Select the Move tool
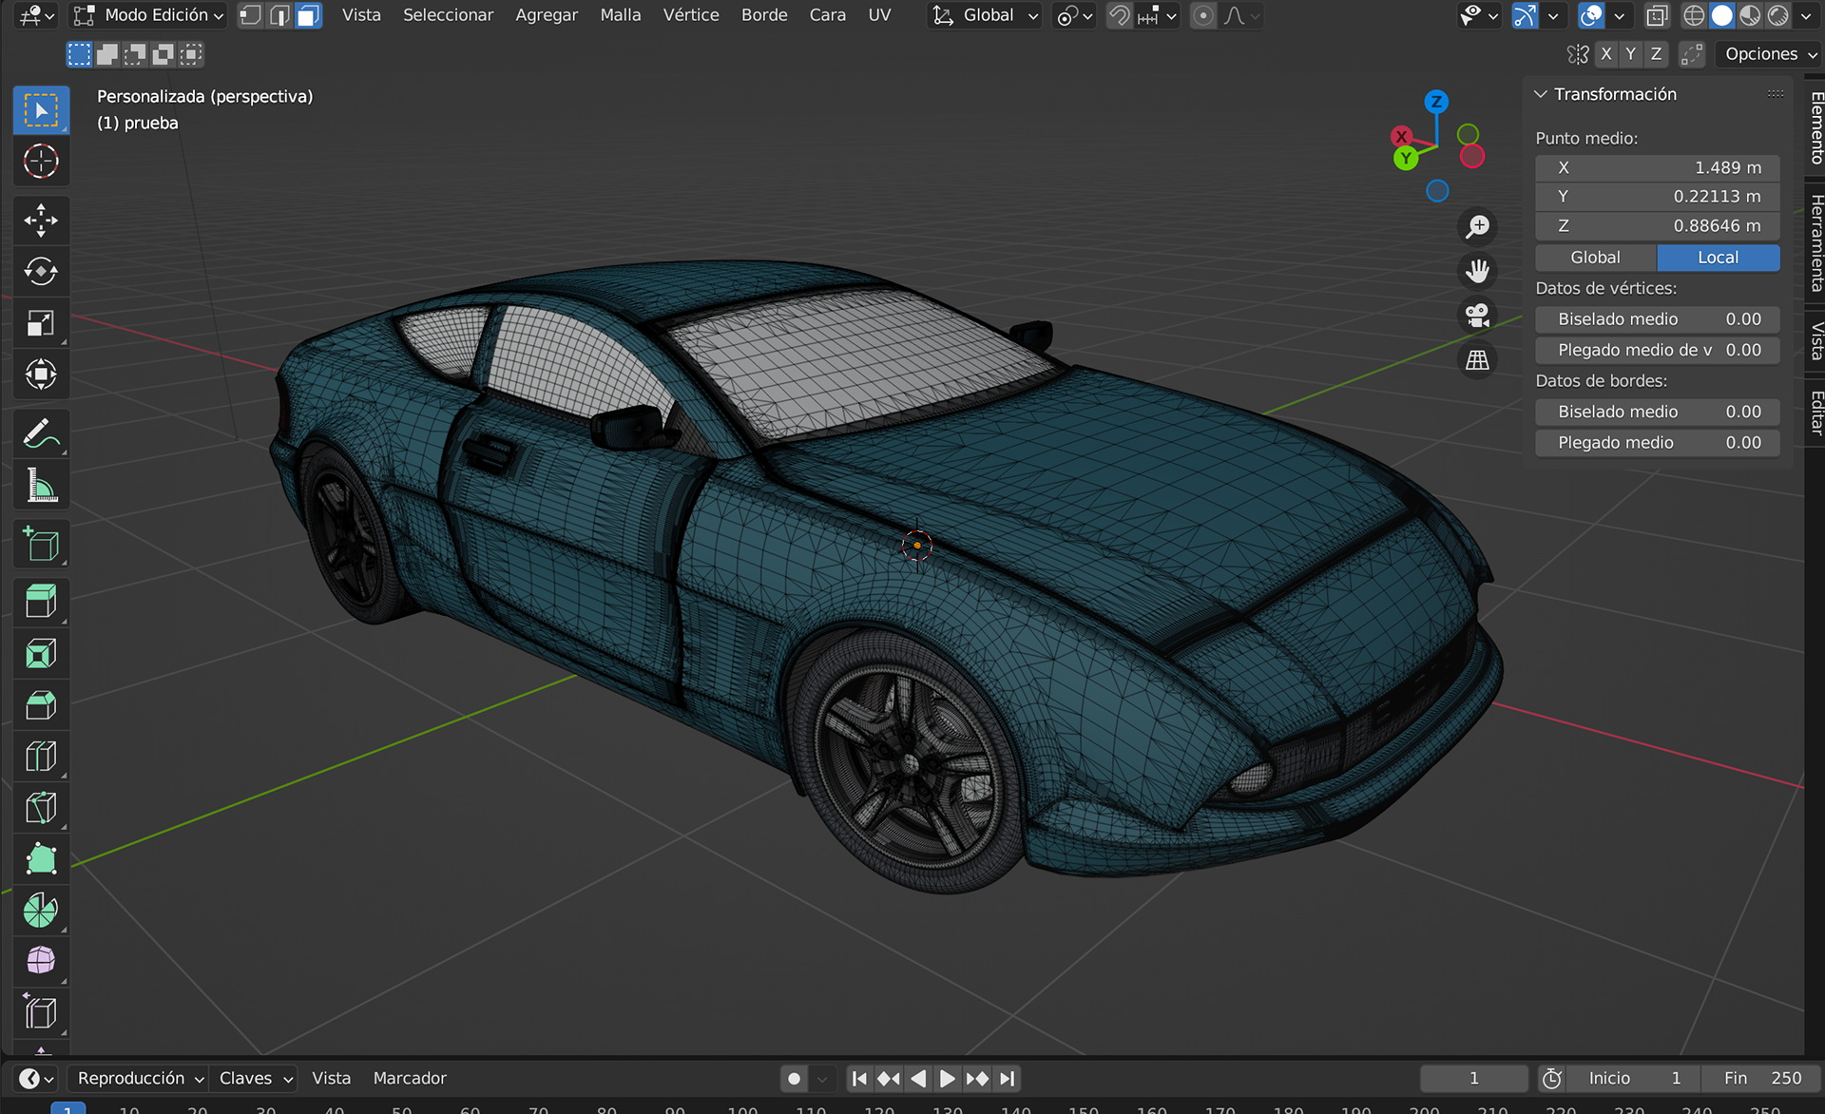Screen dimensions: 1825x1114 [41, 221]
